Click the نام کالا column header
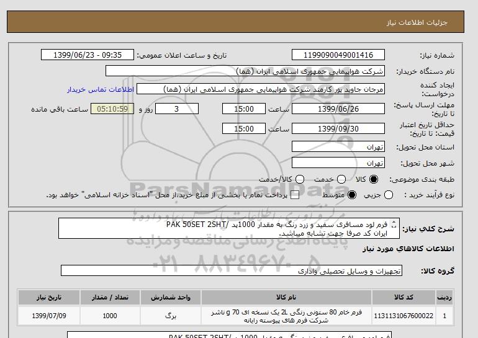Screen dimensions: 478x338 tap(286, 298)
